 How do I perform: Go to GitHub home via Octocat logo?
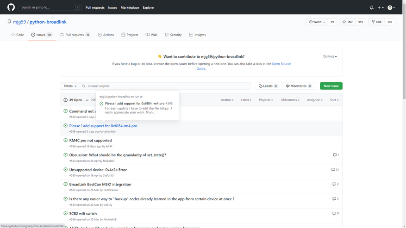coord(11,7)
